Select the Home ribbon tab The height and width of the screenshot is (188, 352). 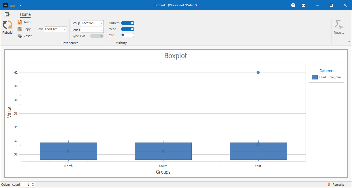click(25, 15)
